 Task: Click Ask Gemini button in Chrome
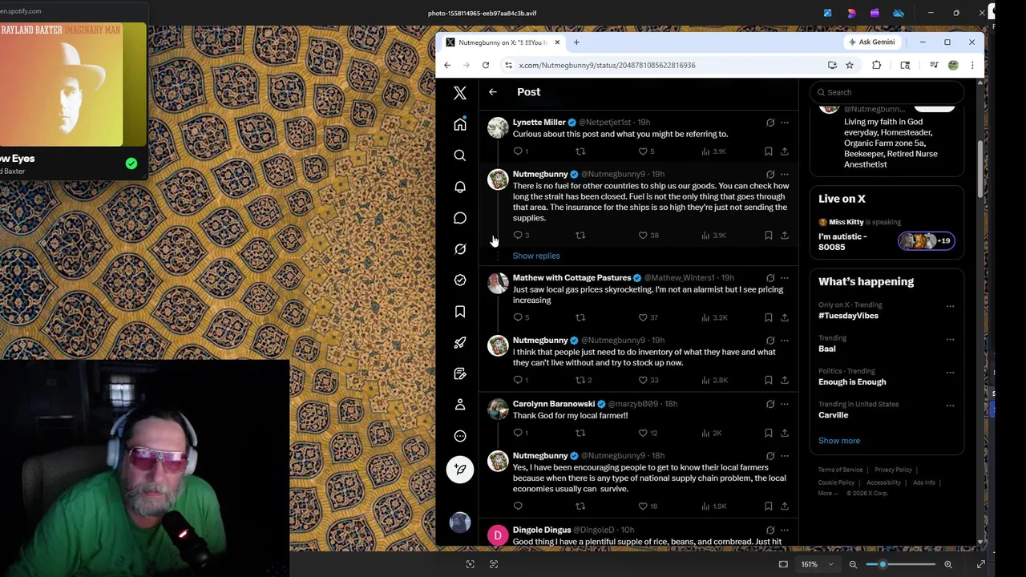tap(871, 42)
